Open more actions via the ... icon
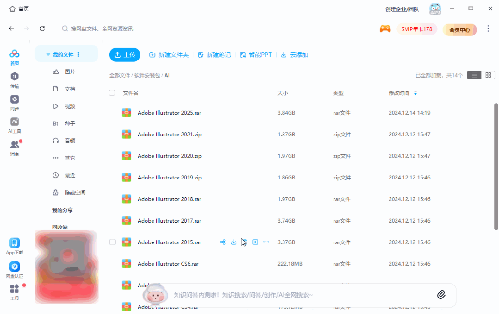 [x=266, y=242]
